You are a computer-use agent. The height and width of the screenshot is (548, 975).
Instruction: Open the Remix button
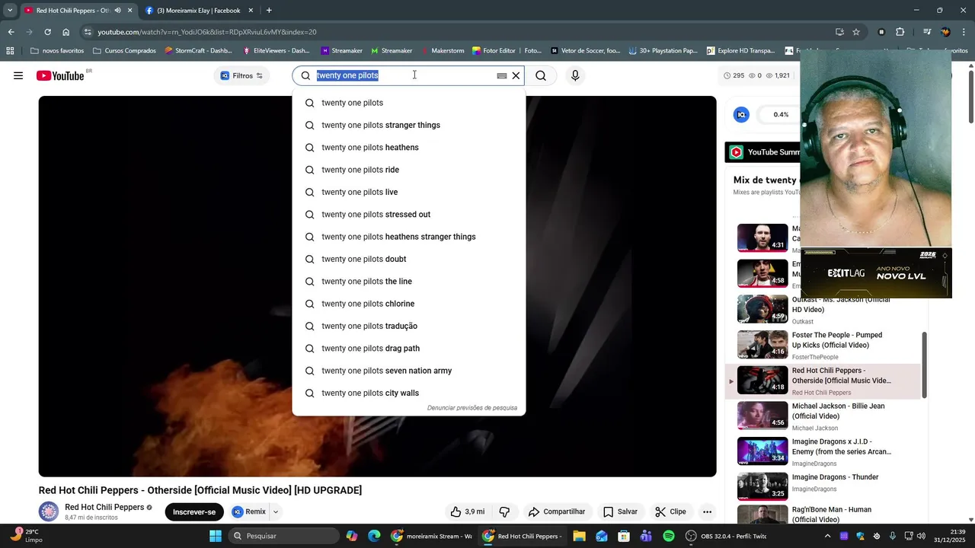[x=249, y=512]
